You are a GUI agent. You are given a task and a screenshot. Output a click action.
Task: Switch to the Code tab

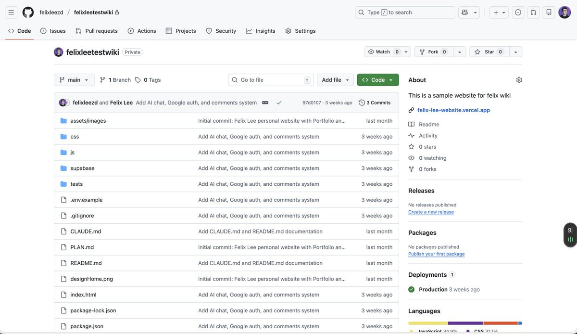(x=20, y=31)
